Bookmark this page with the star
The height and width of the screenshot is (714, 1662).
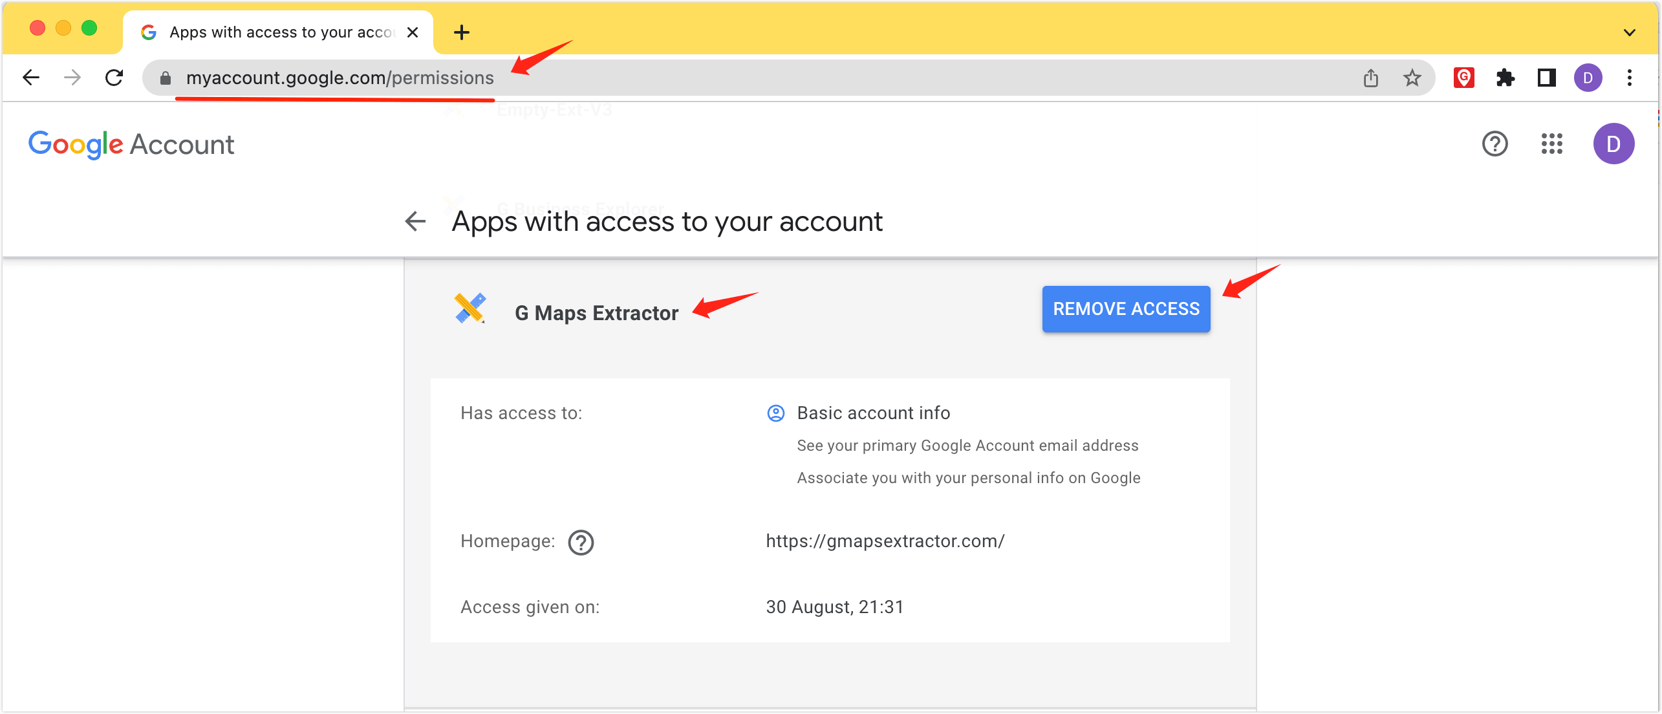(x=1412, y=78)
